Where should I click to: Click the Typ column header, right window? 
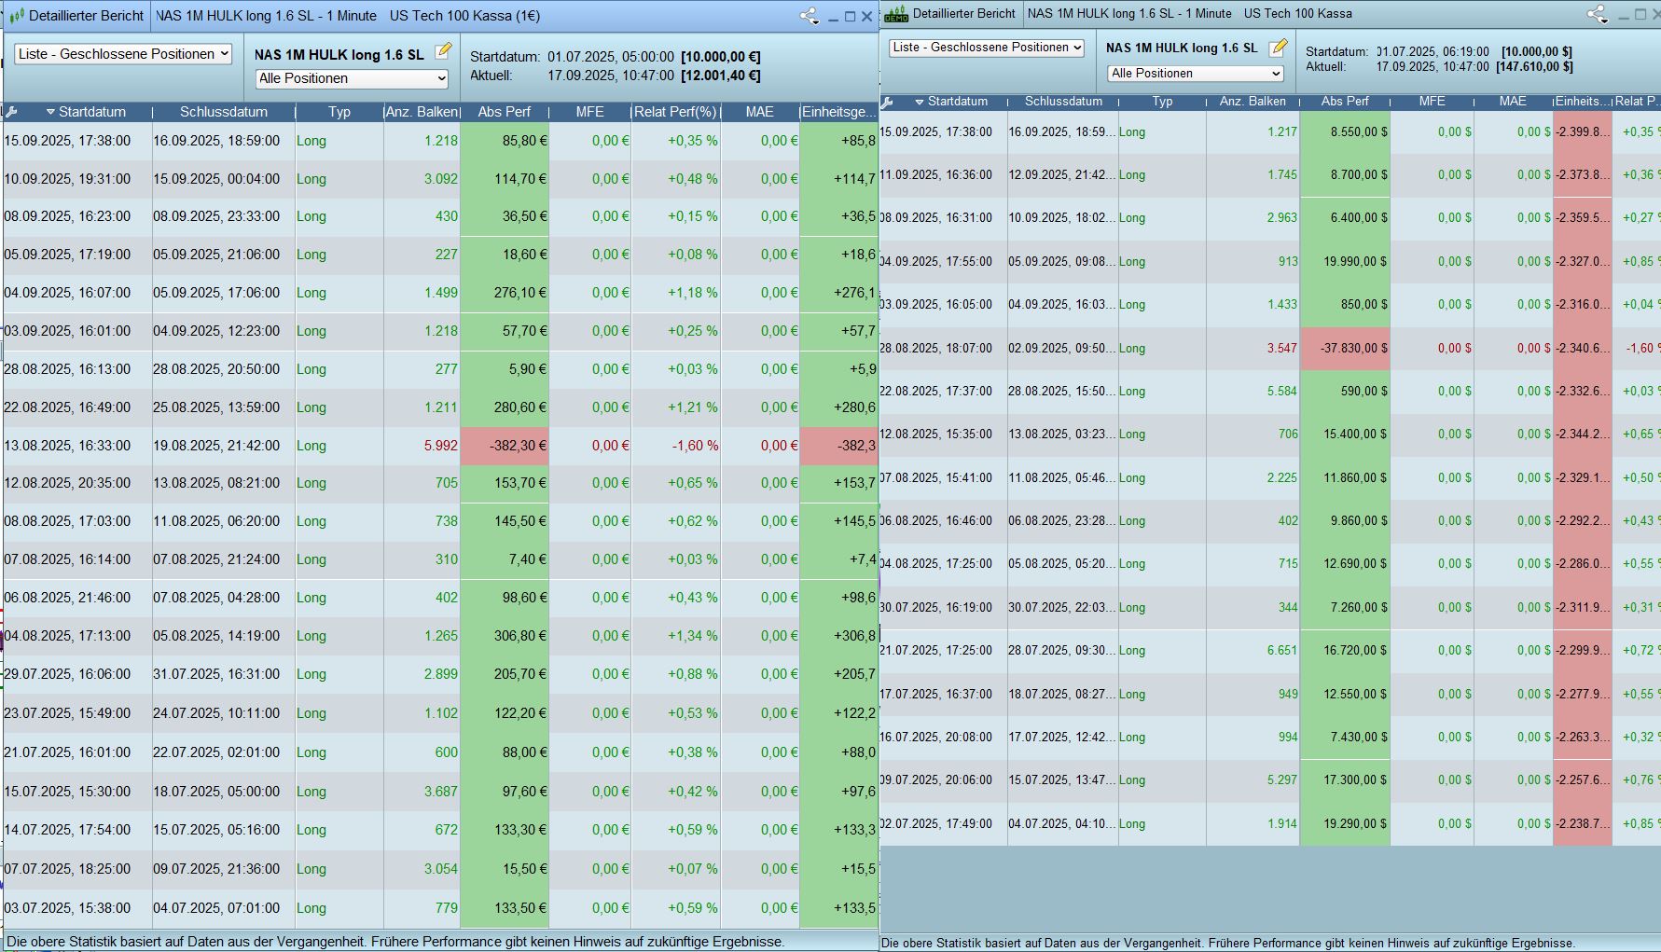(x=1162, y=102)
